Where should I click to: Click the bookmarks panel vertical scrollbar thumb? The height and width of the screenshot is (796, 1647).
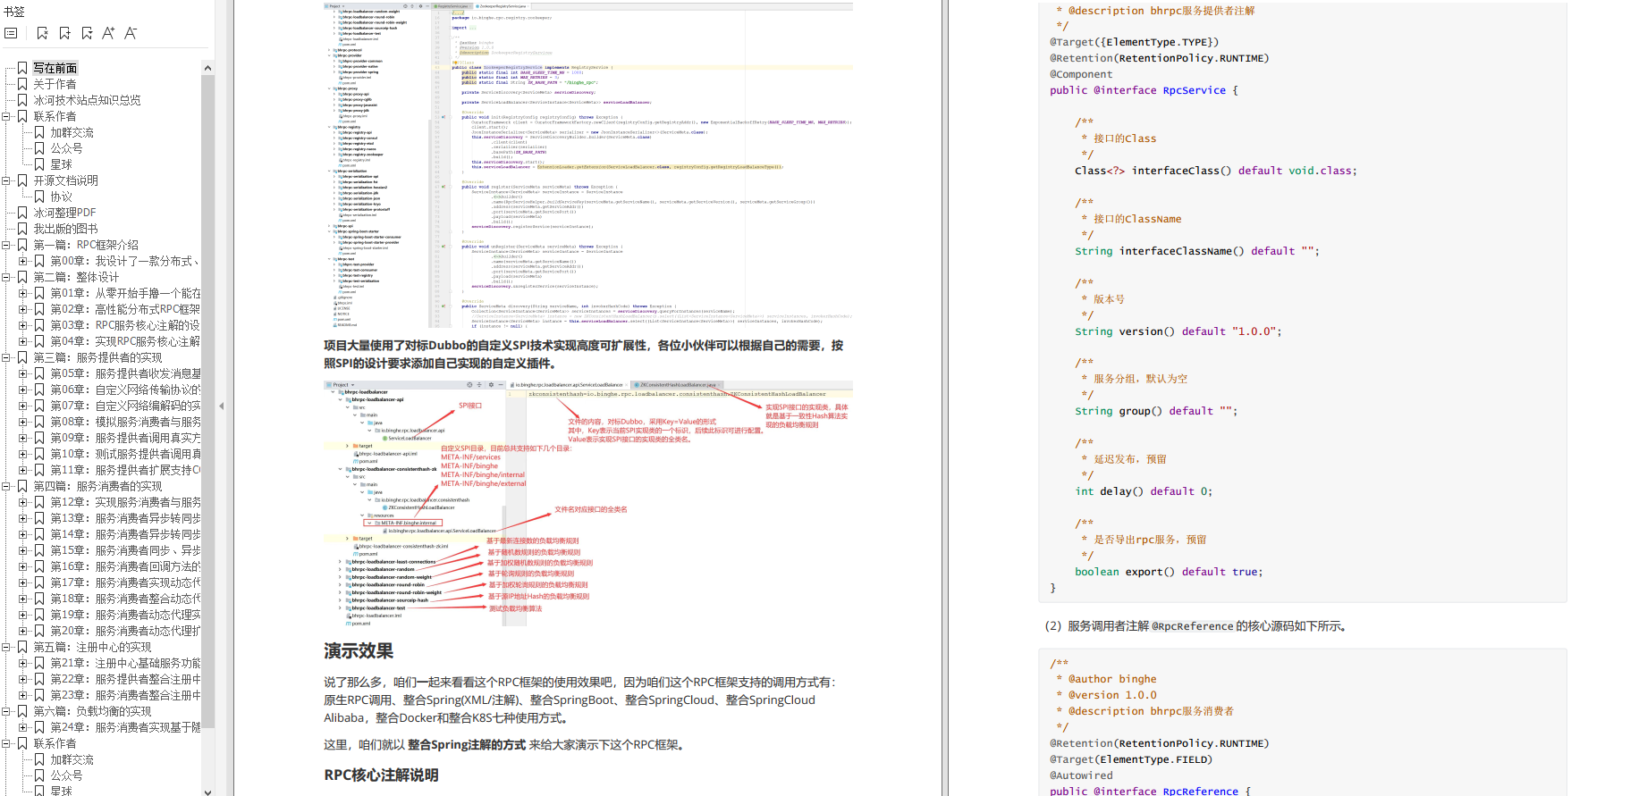[x=207, y=402]
